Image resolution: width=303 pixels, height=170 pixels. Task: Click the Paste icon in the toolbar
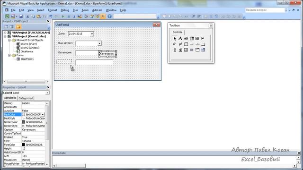tap(39, 17)
